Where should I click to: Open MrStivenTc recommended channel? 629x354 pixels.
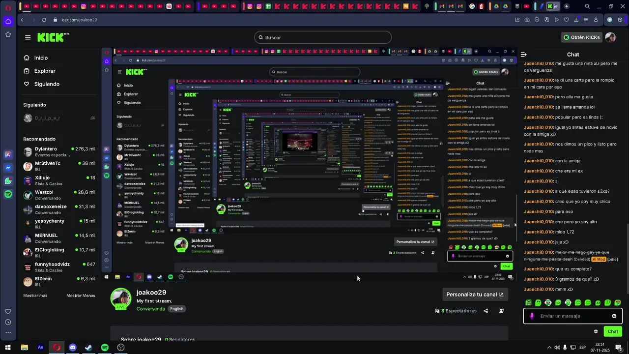(x=59, y=166)
